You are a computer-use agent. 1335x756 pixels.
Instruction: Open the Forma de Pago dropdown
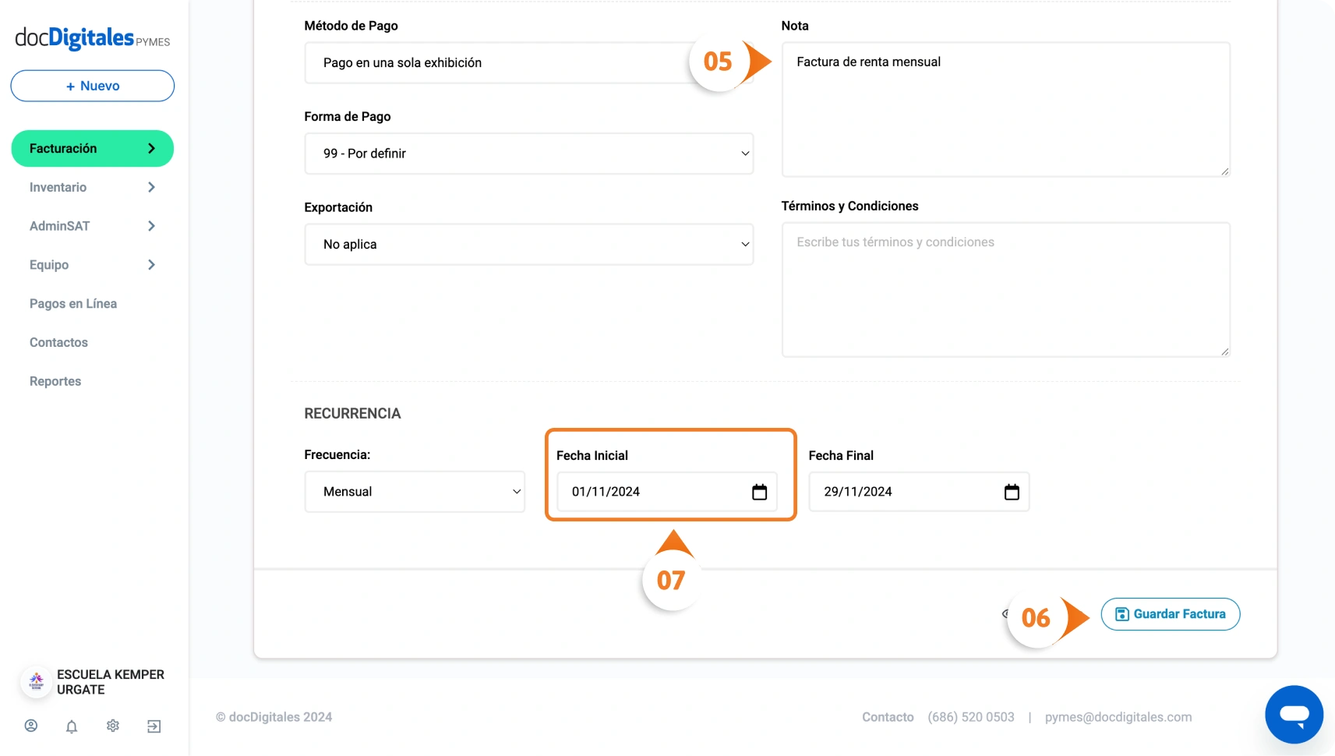click(528, 154)
